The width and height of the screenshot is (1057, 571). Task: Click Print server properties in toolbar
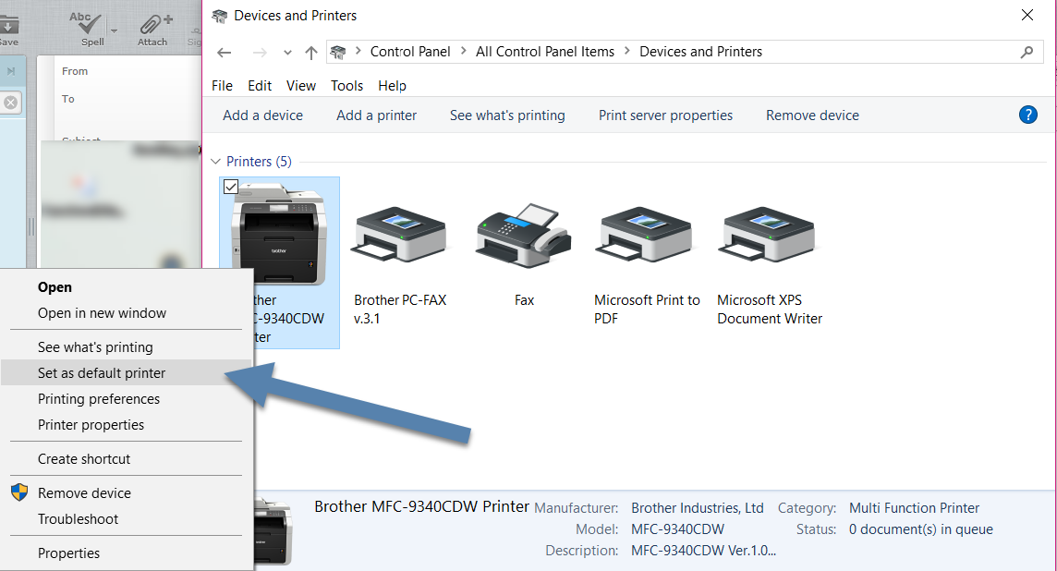click(665, 115)
